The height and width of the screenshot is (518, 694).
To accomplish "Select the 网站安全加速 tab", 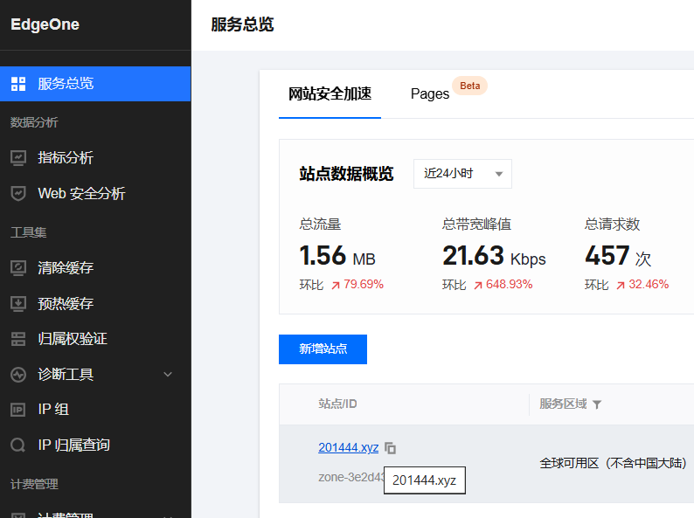I will pos(330,93).
